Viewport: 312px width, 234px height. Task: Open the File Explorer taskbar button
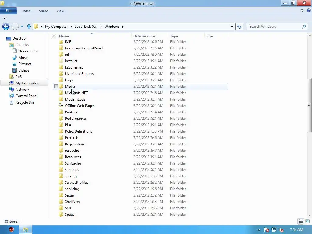26,230
